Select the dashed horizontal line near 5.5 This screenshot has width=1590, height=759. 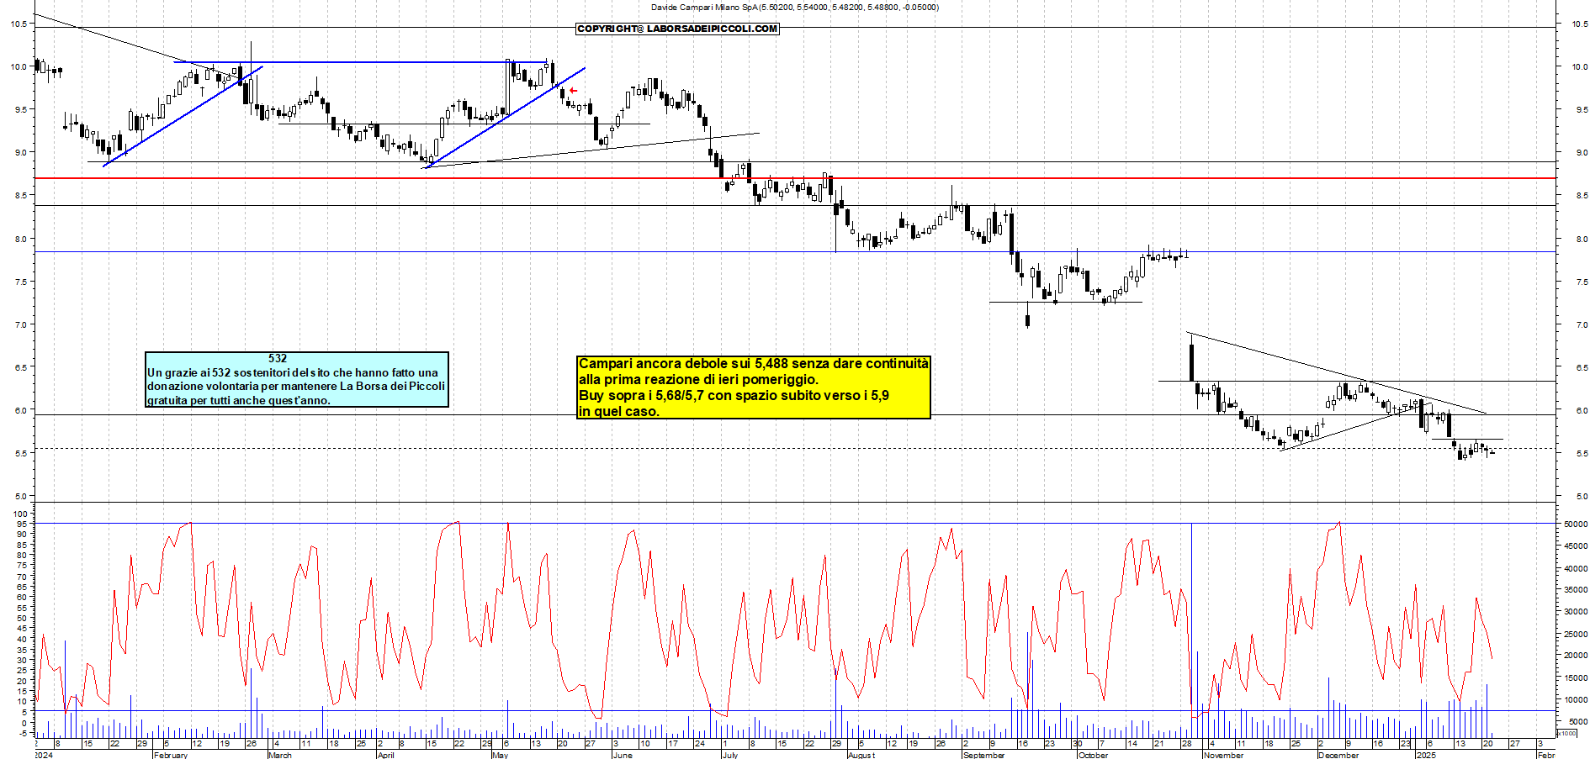(795, 448)
